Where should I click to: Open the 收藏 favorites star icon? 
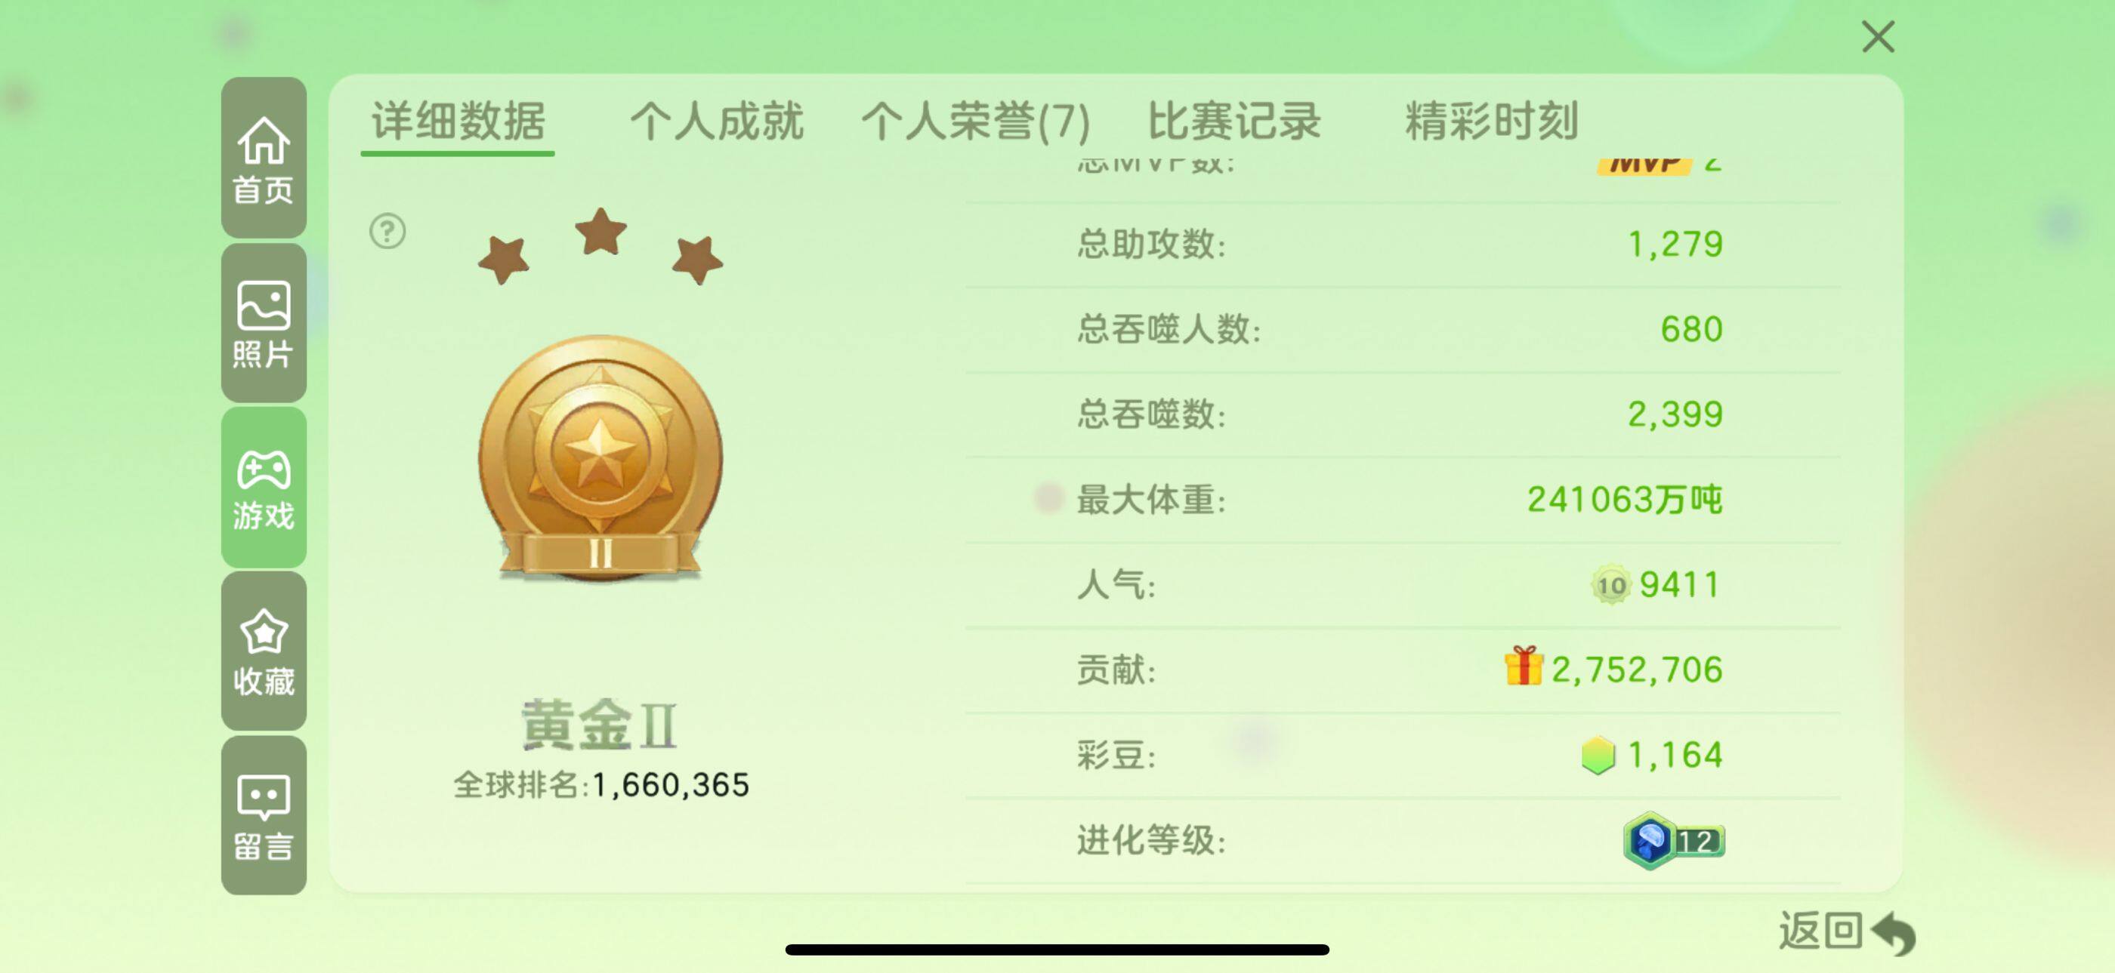[264, 651]
